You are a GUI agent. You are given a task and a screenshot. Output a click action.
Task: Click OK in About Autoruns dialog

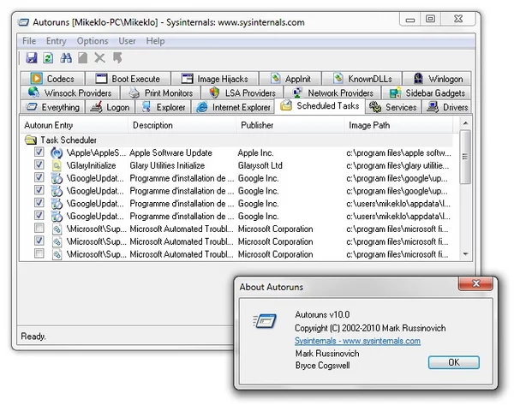[454, 362]
